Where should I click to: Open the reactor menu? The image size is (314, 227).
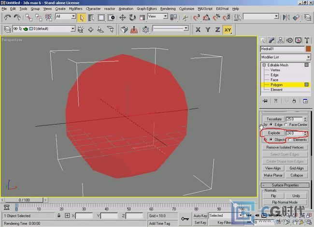[x=110, y=9]
